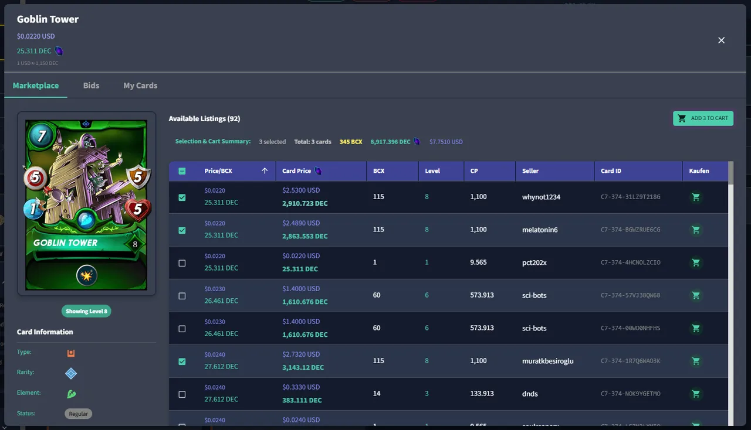Switch to the Bids tab
The height and width of the screenshot is (430, 751).
tap(91, 86)
